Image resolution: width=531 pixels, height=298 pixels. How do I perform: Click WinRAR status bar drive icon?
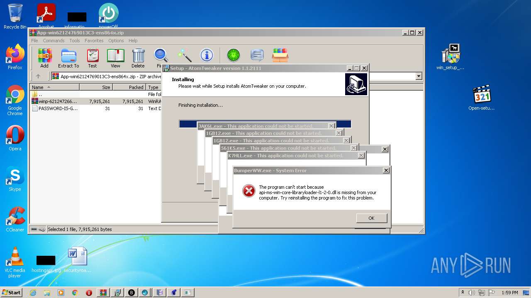(x=34, y=229)
